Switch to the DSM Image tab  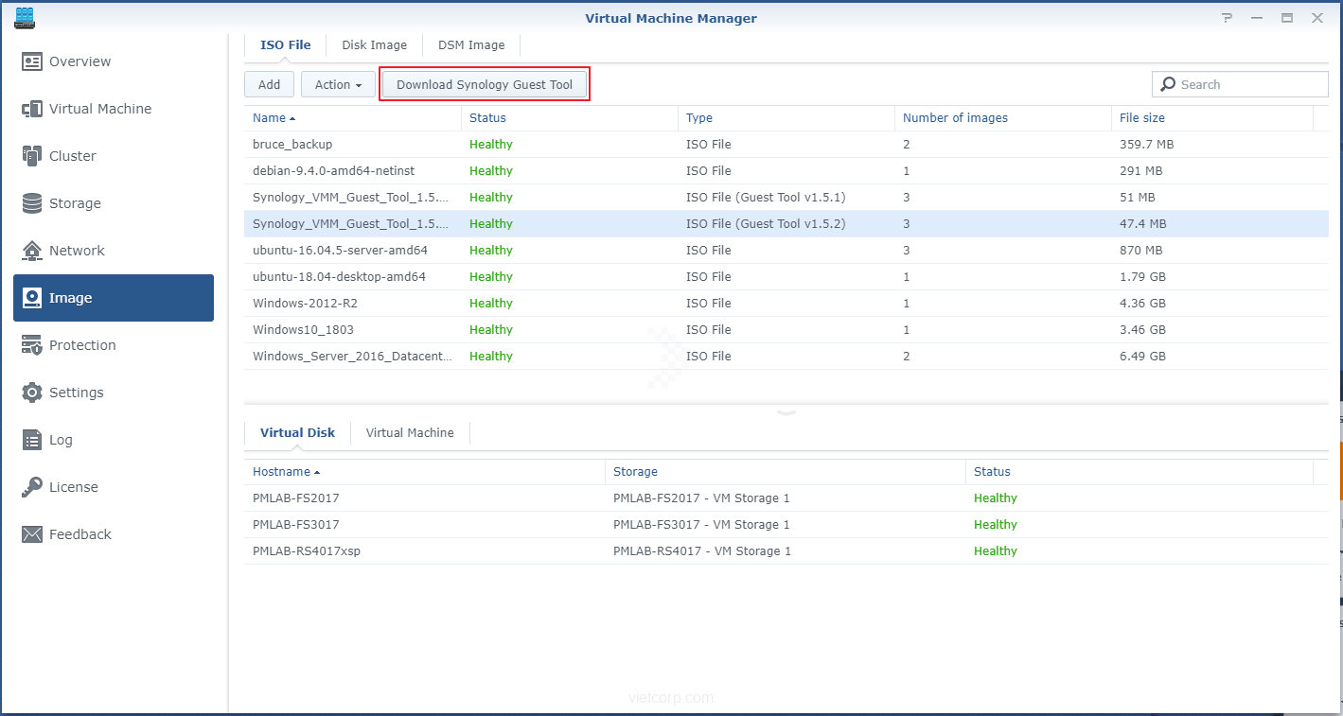(x=471, y=45)
